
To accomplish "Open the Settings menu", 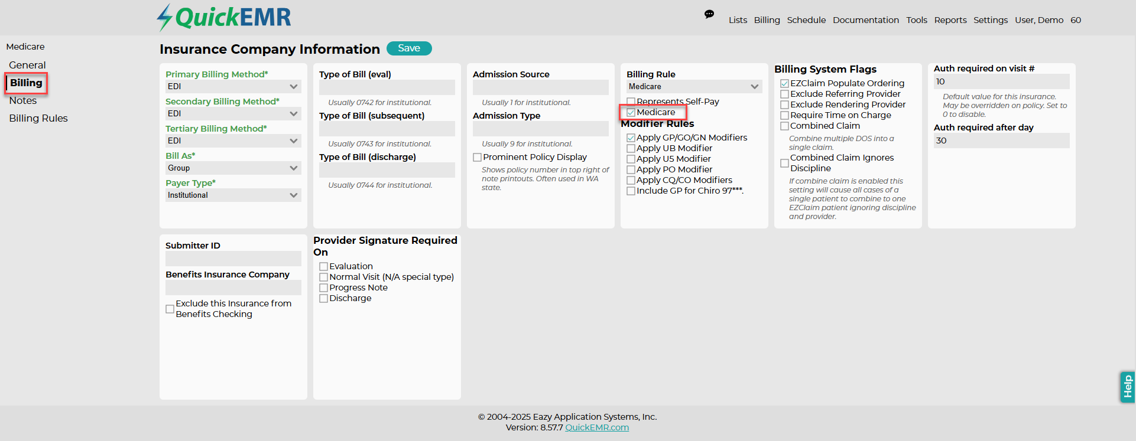I will (990, 20).
